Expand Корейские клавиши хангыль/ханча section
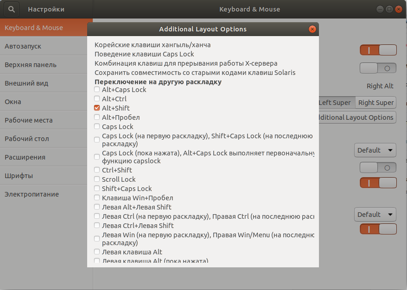Image resolution: width=407 pixels, height=290 pixels. tap(153, 45)
